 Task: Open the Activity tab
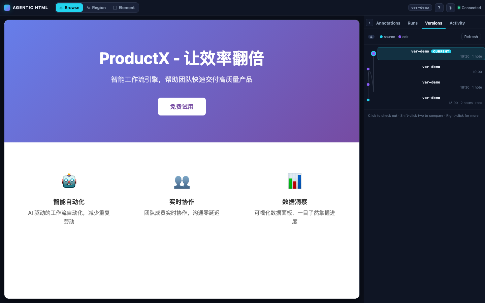pos(457,23)
